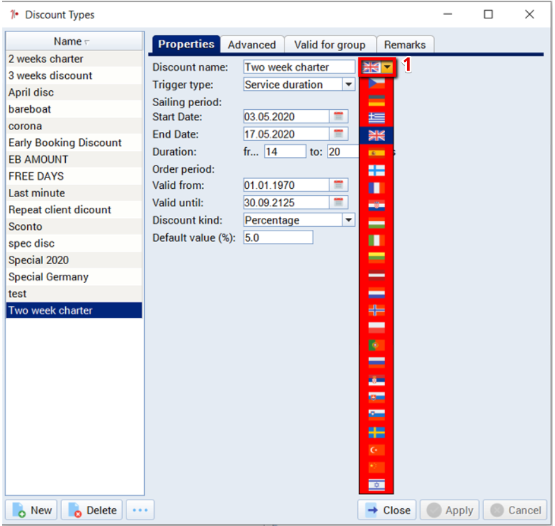This screenshot has height=526, width=555.
Task: Select the Slovak flag language option
Action: (376, 397)
